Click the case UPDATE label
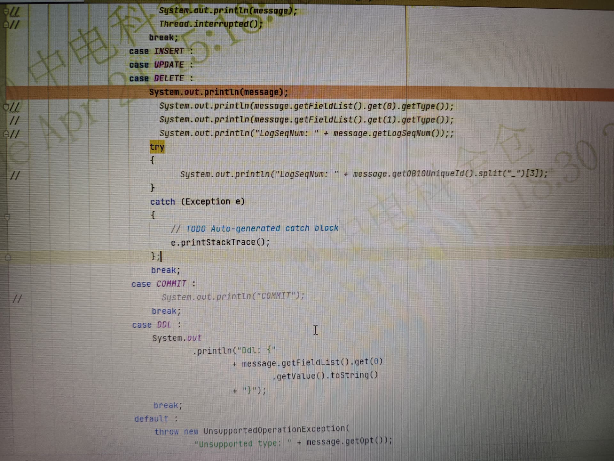The width and height of the screenshot is (614, 461). 161,65
